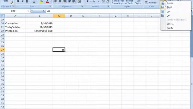The image size is (193, 109).
Task: Select cell 'Printed on:'
Action: tap(15, 31)
